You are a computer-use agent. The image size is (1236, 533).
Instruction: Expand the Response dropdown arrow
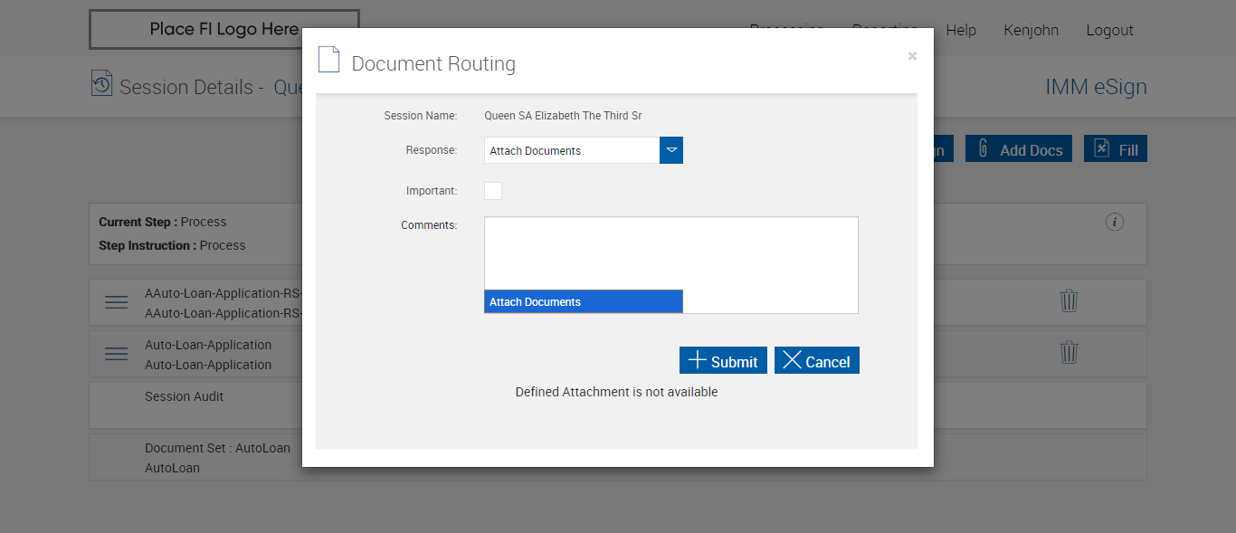pos(671,150)
